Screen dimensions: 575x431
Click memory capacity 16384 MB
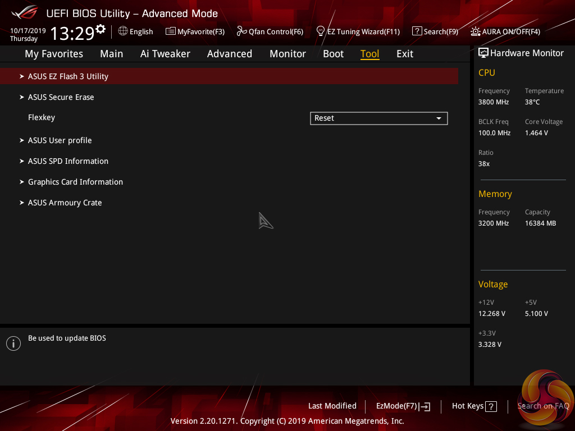[x=541, y=223]
